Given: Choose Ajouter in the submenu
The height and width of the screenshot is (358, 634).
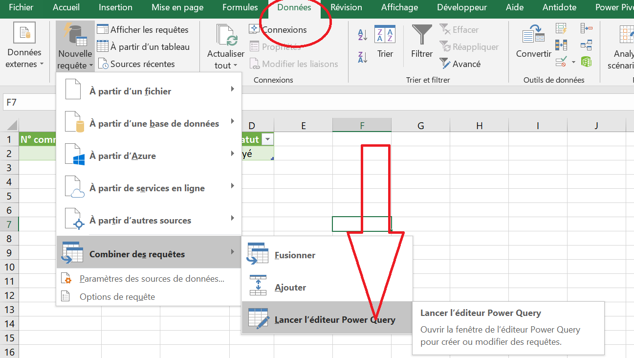Looking at the screenshot, I should pyautogui.click(x=327, y=287).
